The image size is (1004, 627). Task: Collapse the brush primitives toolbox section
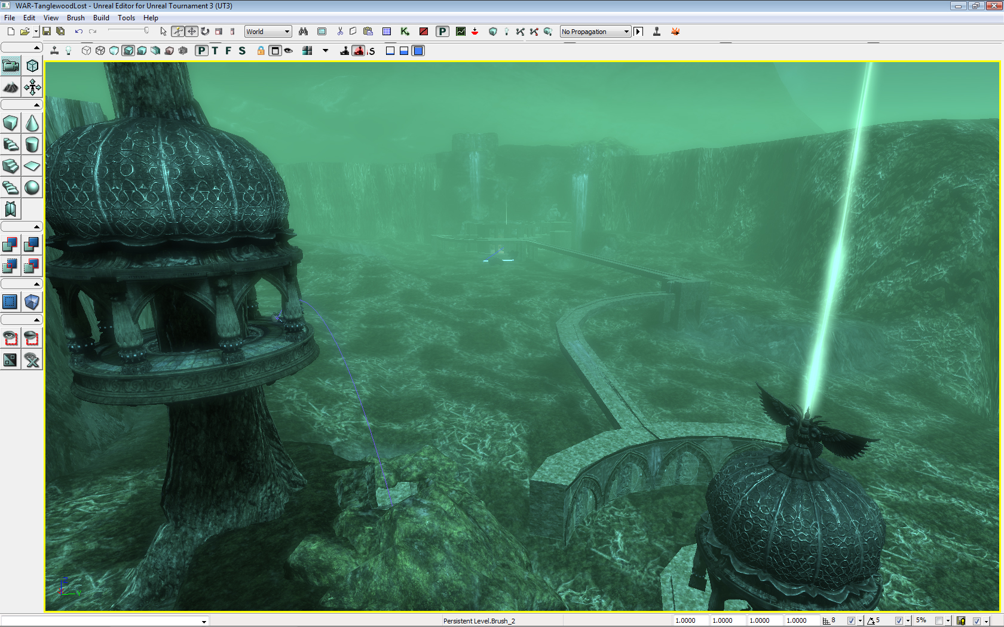(22, 105)
